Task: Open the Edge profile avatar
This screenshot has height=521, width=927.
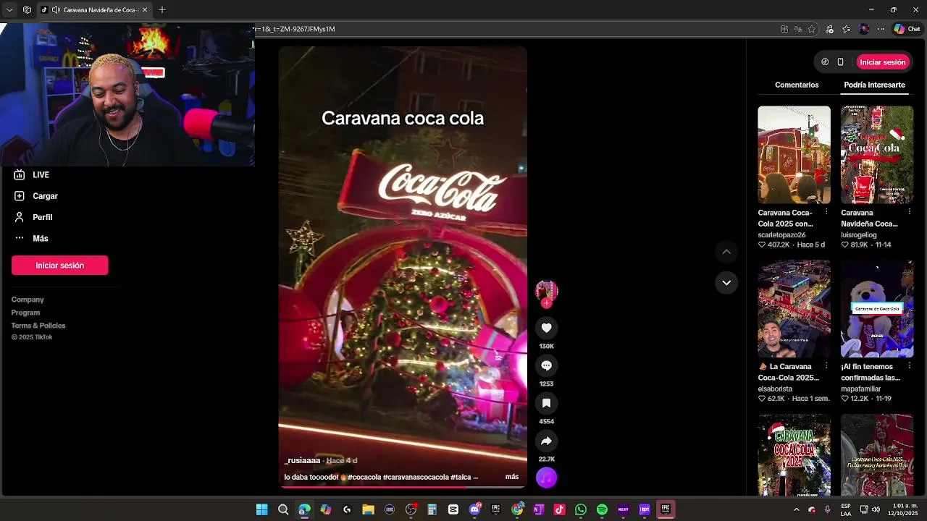Action: click(x=864, y=29)
